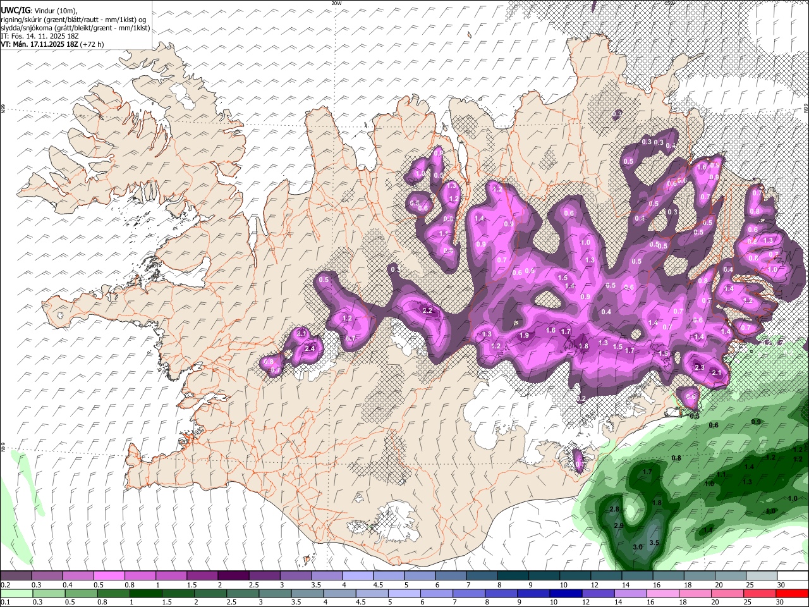Click the white 30 snow legend swatch
809x607 pixels.
793,575
